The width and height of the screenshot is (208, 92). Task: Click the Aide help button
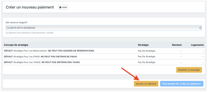tap(63, 7)
